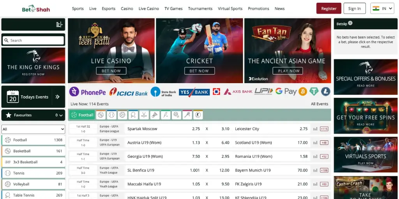
Task: Select the Counter-Strike shooter icon filter
Action: point(198,115)
